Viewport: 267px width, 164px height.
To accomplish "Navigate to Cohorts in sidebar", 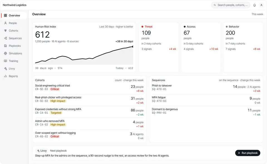I will (x=14, y=31).
